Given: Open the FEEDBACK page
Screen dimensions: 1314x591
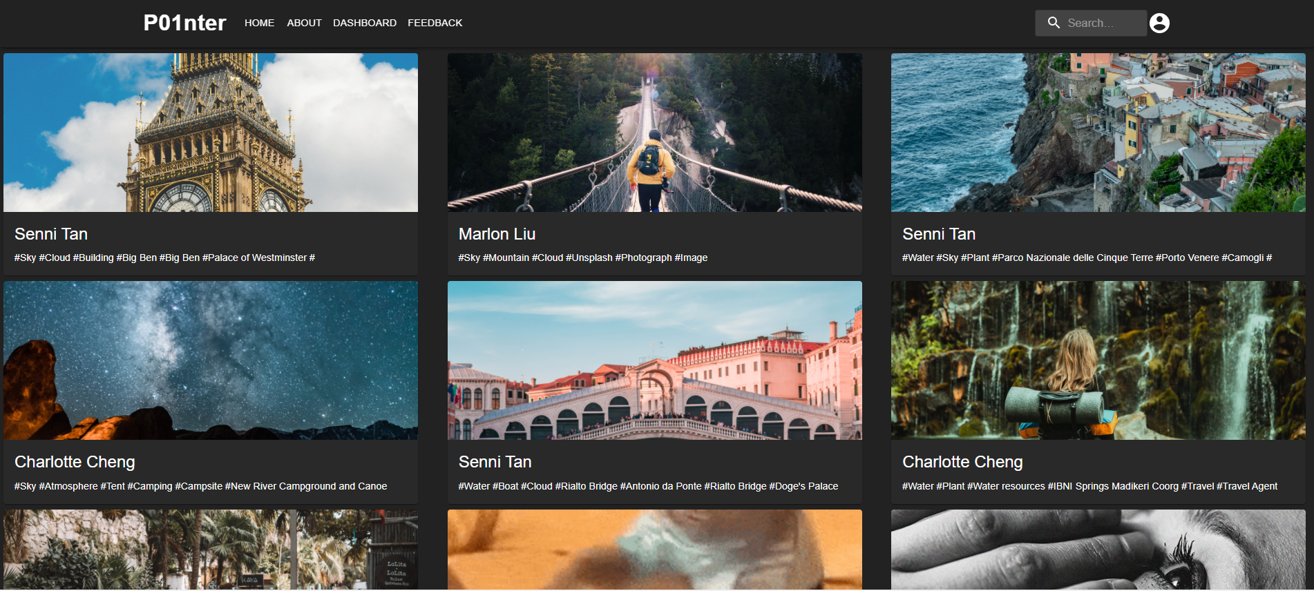Looking at the screenshot, I should 435,23.
